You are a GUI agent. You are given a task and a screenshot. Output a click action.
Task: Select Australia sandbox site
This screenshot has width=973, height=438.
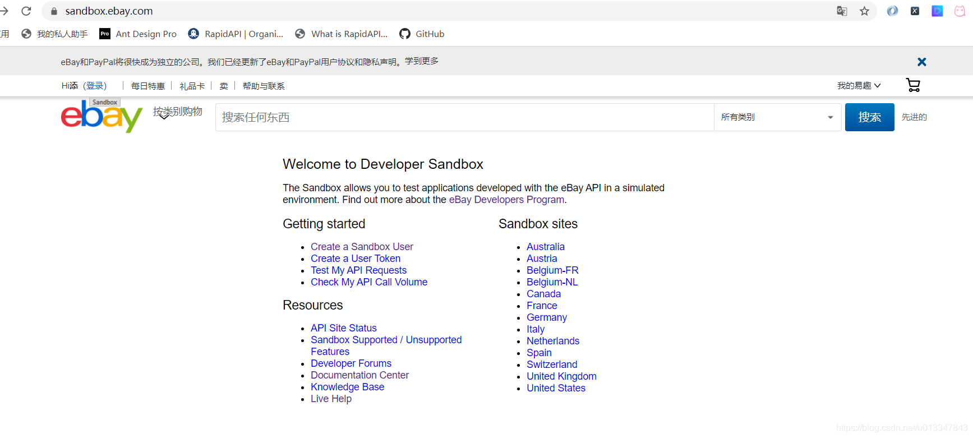[546, 247]
